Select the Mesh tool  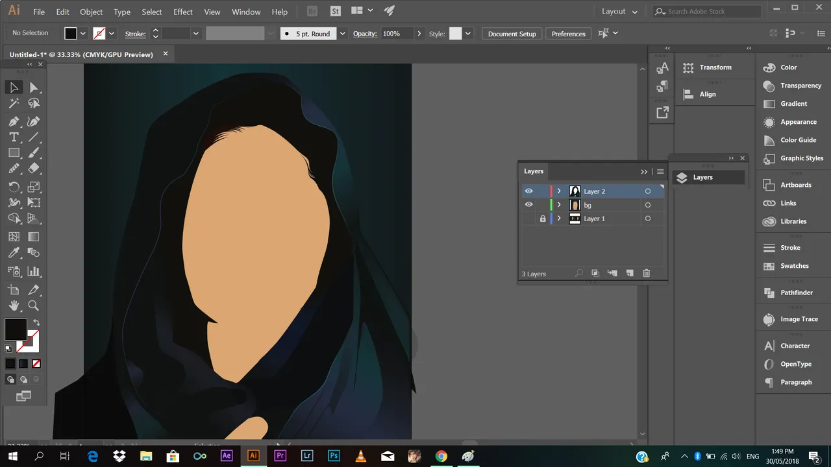pos(14,237)
